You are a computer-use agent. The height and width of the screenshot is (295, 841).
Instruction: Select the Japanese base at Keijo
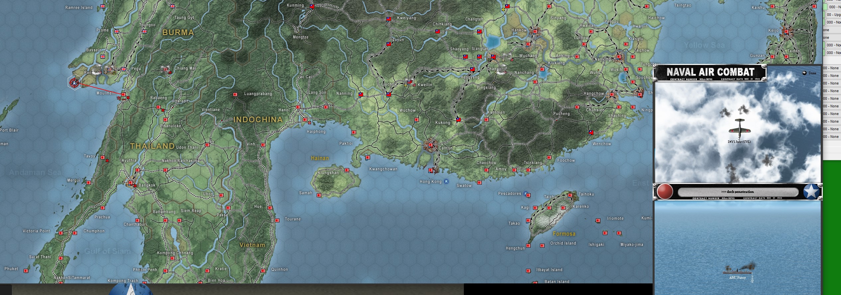pos(787,32)
